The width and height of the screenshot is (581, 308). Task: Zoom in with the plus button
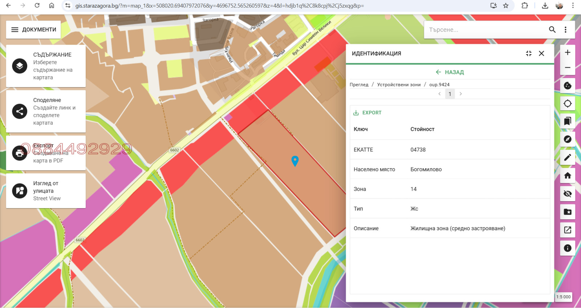click(568, 53)
